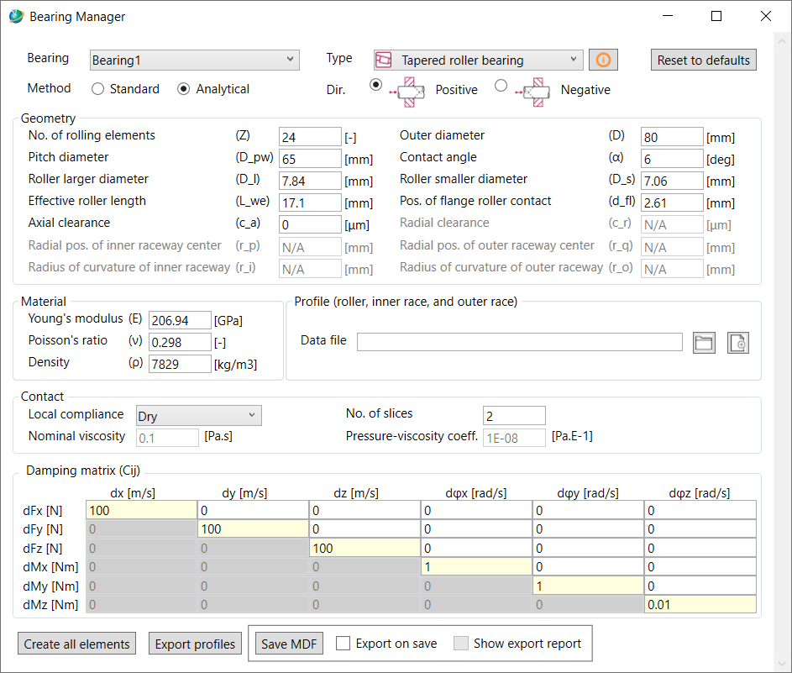Select the dFx dx damping matrix cell
Viewport: 792px width, 673px height.
140,509
